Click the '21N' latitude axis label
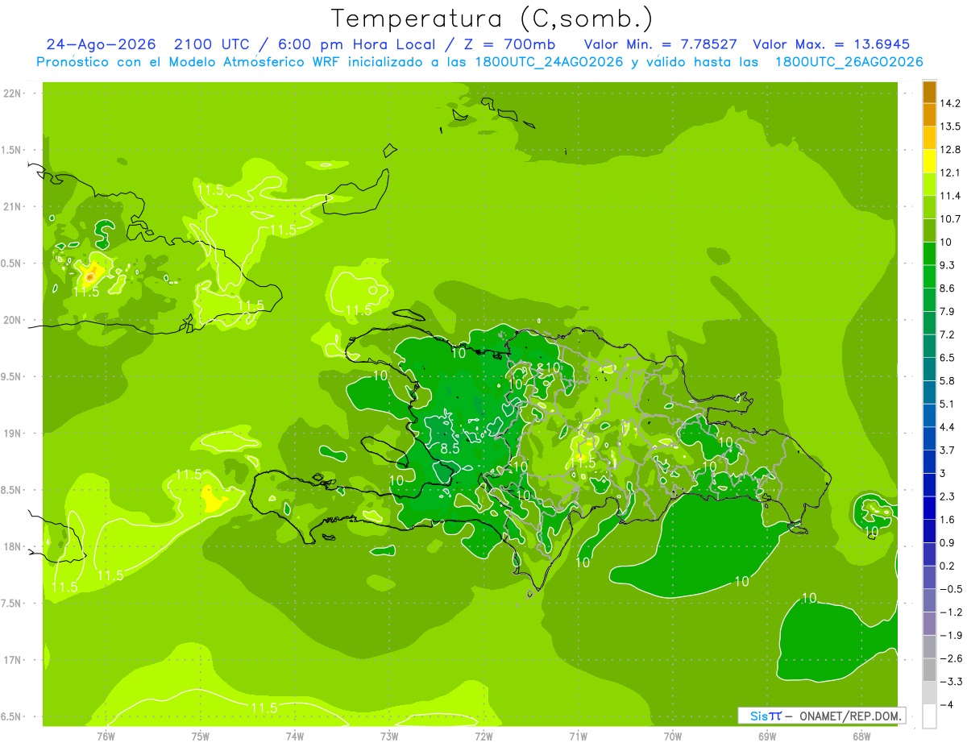 tap(11, 206)
